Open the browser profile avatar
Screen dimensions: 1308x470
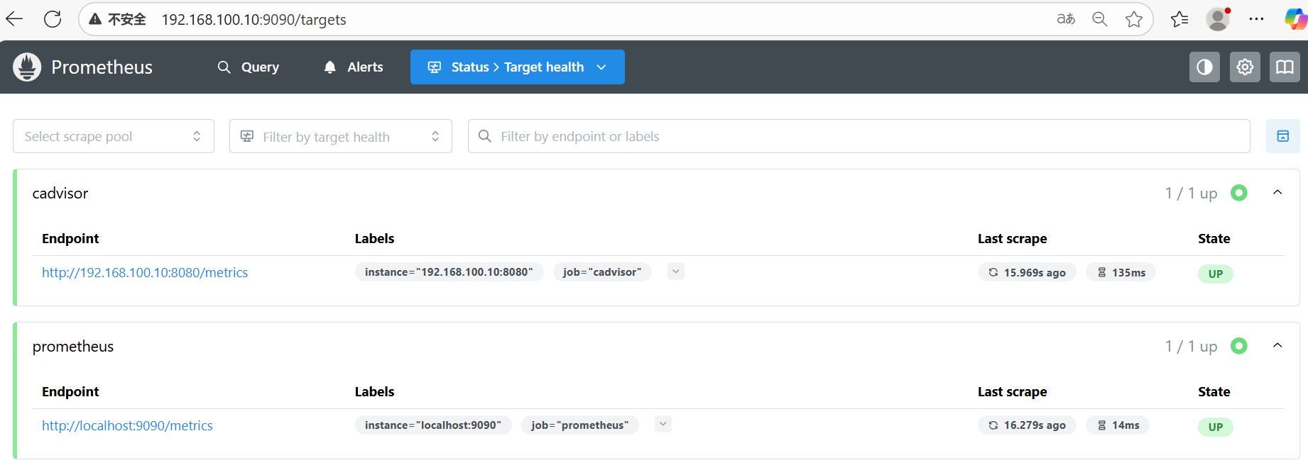pos(1219,19)
